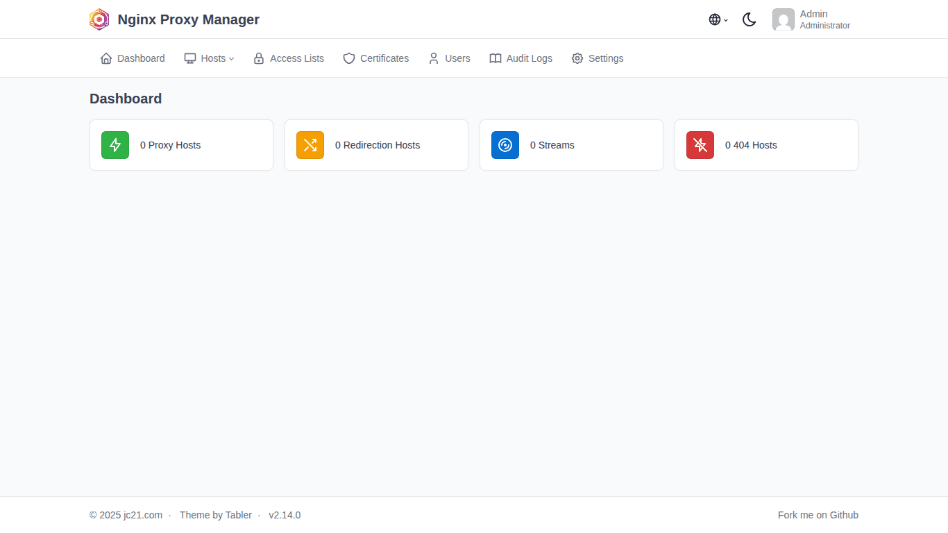Viewport: 948px width, 533px height.
Task: Click the blue Streams target icon
Action: 505,145
